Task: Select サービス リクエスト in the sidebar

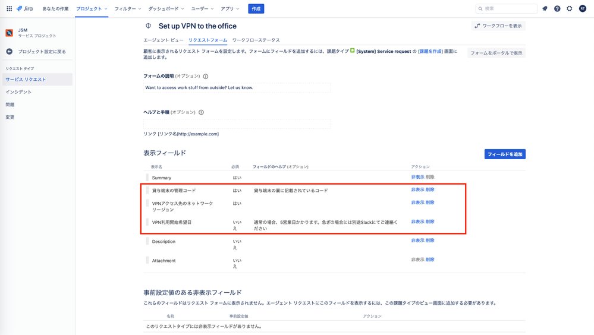Action: click(37, 80)
